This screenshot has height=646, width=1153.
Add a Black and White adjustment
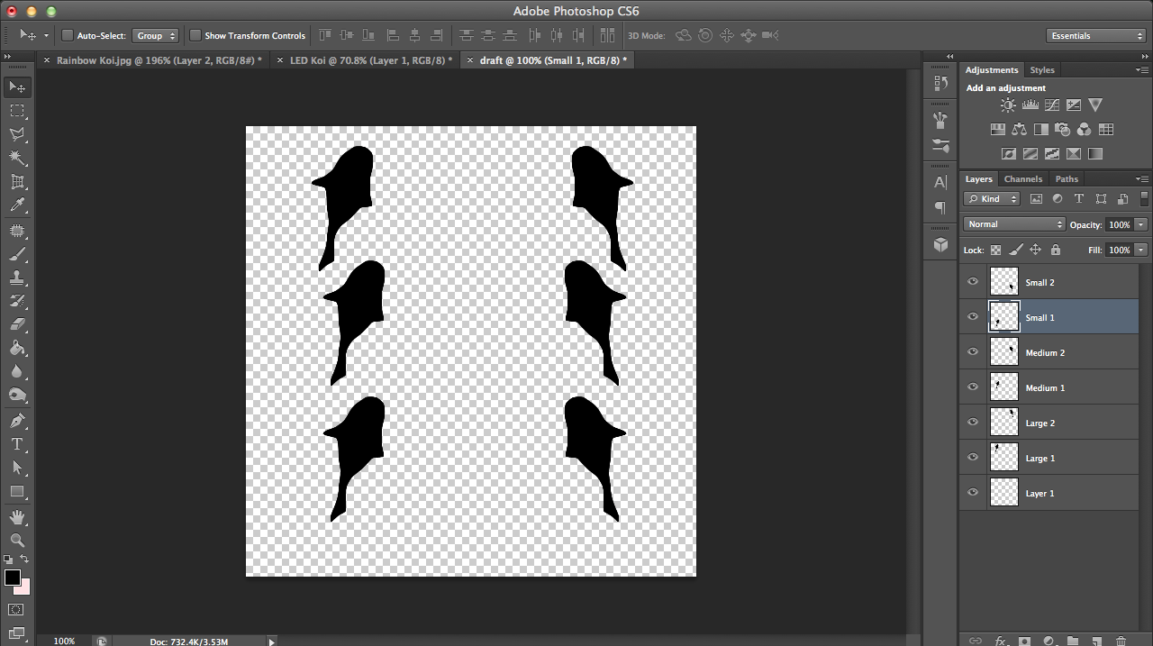[1041, 129]
